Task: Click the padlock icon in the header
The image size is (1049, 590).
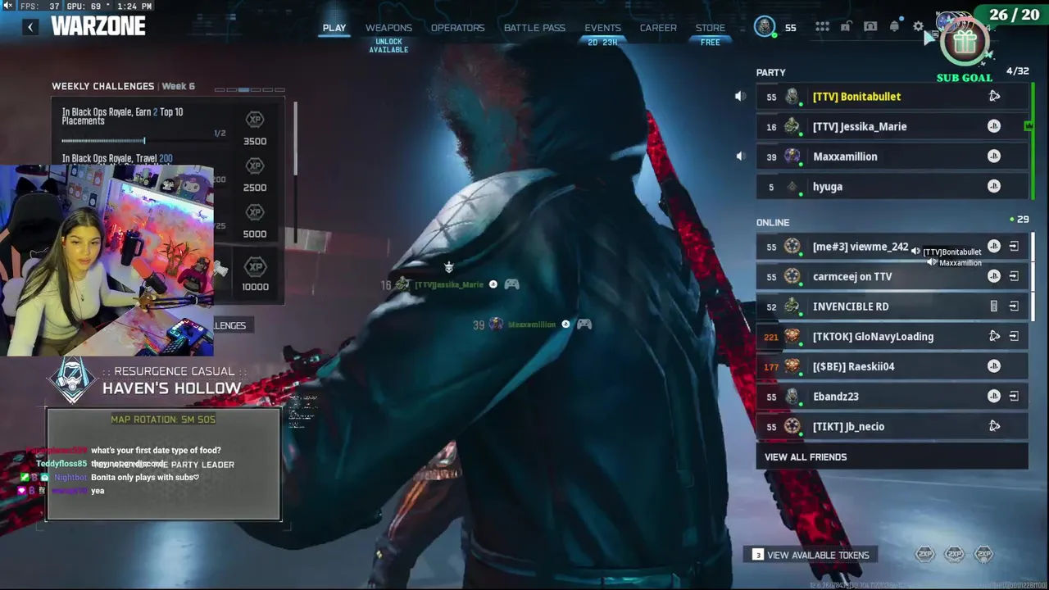Action: point(847,26)
